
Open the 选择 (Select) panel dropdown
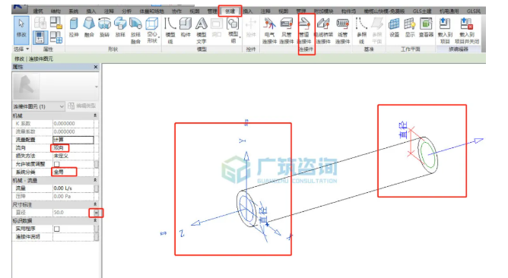point(21,49)
